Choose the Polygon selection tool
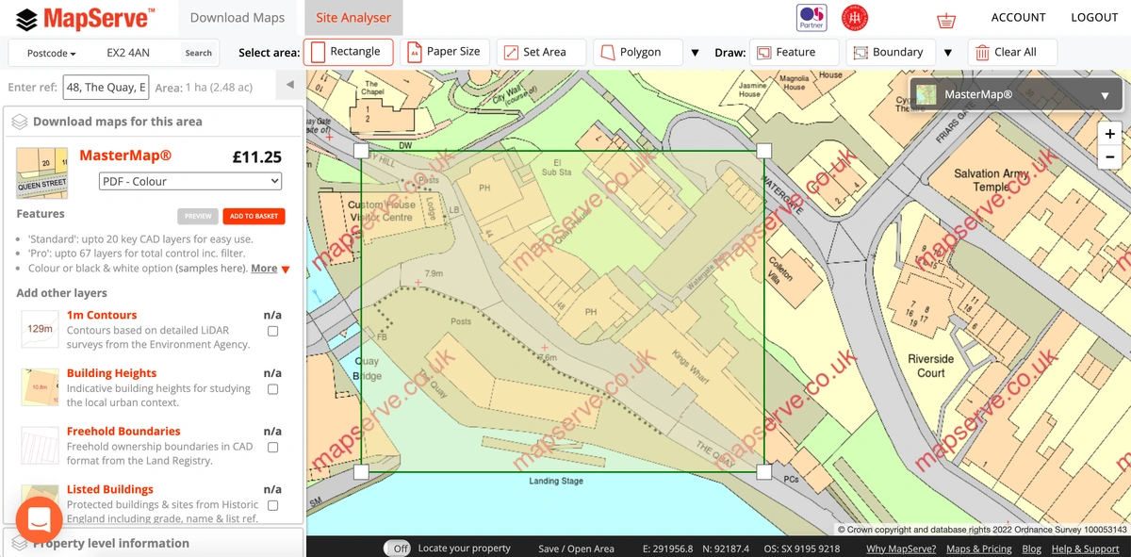Viewport: 1131px width, 557px height. coord(637,52)
